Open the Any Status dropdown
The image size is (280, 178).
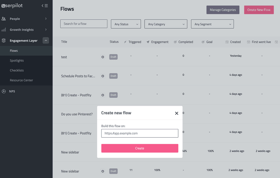pyautogui.click(x=126, y=24)
